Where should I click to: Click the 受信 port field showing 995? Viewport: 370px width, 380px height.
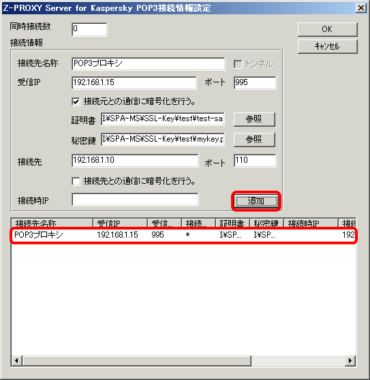point(255,83)
